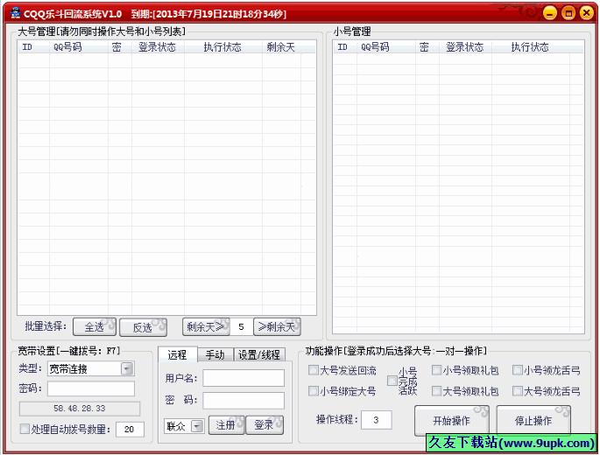Click 执行状态 column header in 小号管理
This screenshot has height=455, width=600.
(x=531, y=47)
